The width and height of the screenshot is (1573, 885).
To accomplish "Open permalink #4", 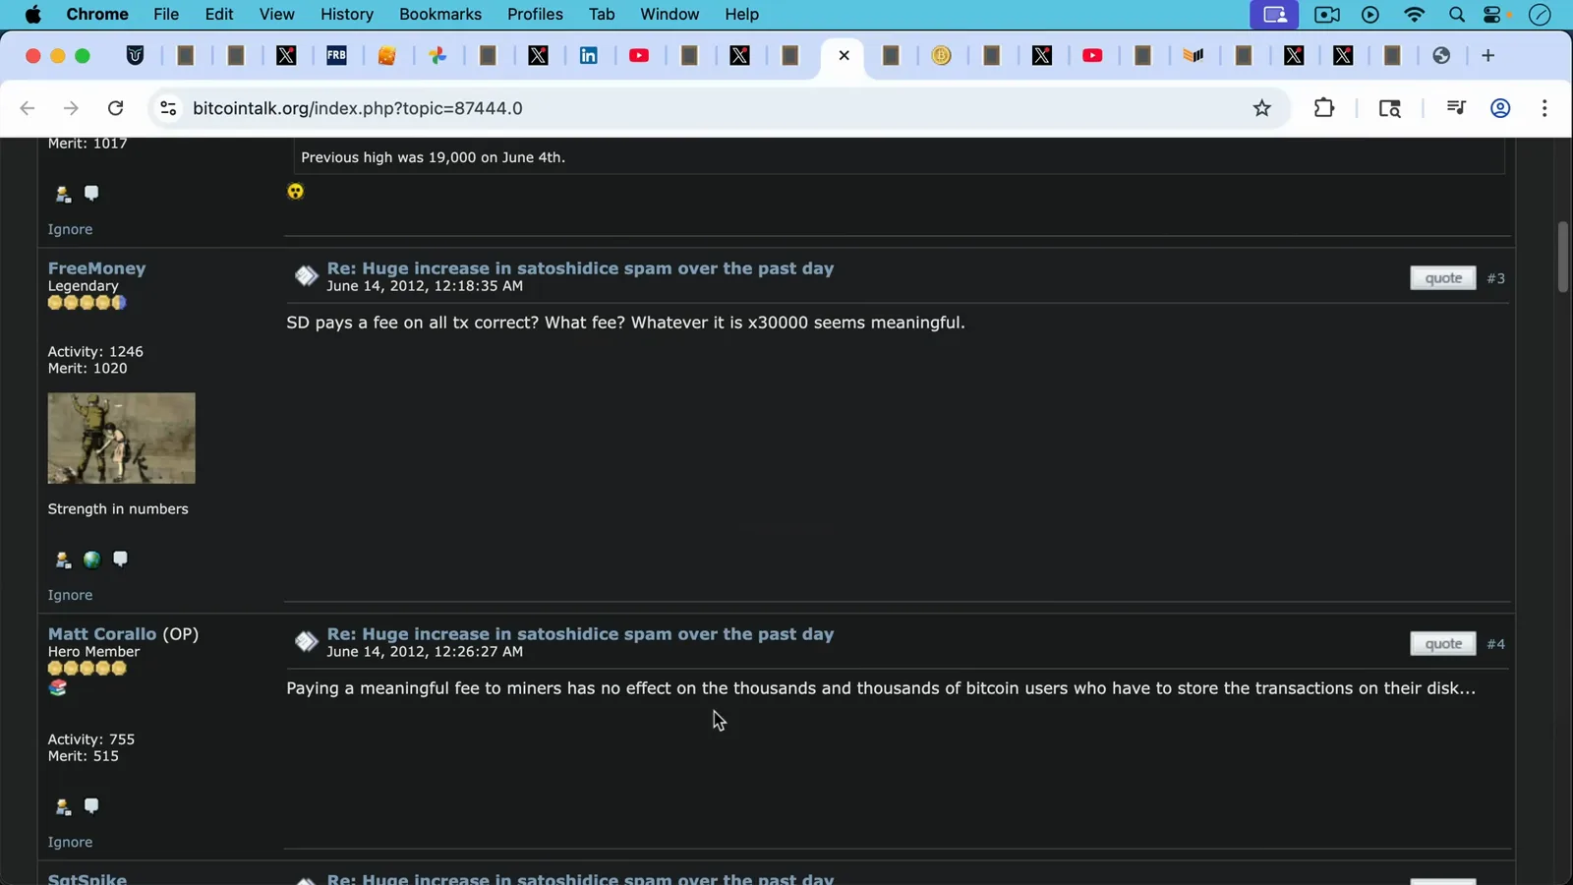I will coord(1495,644).
